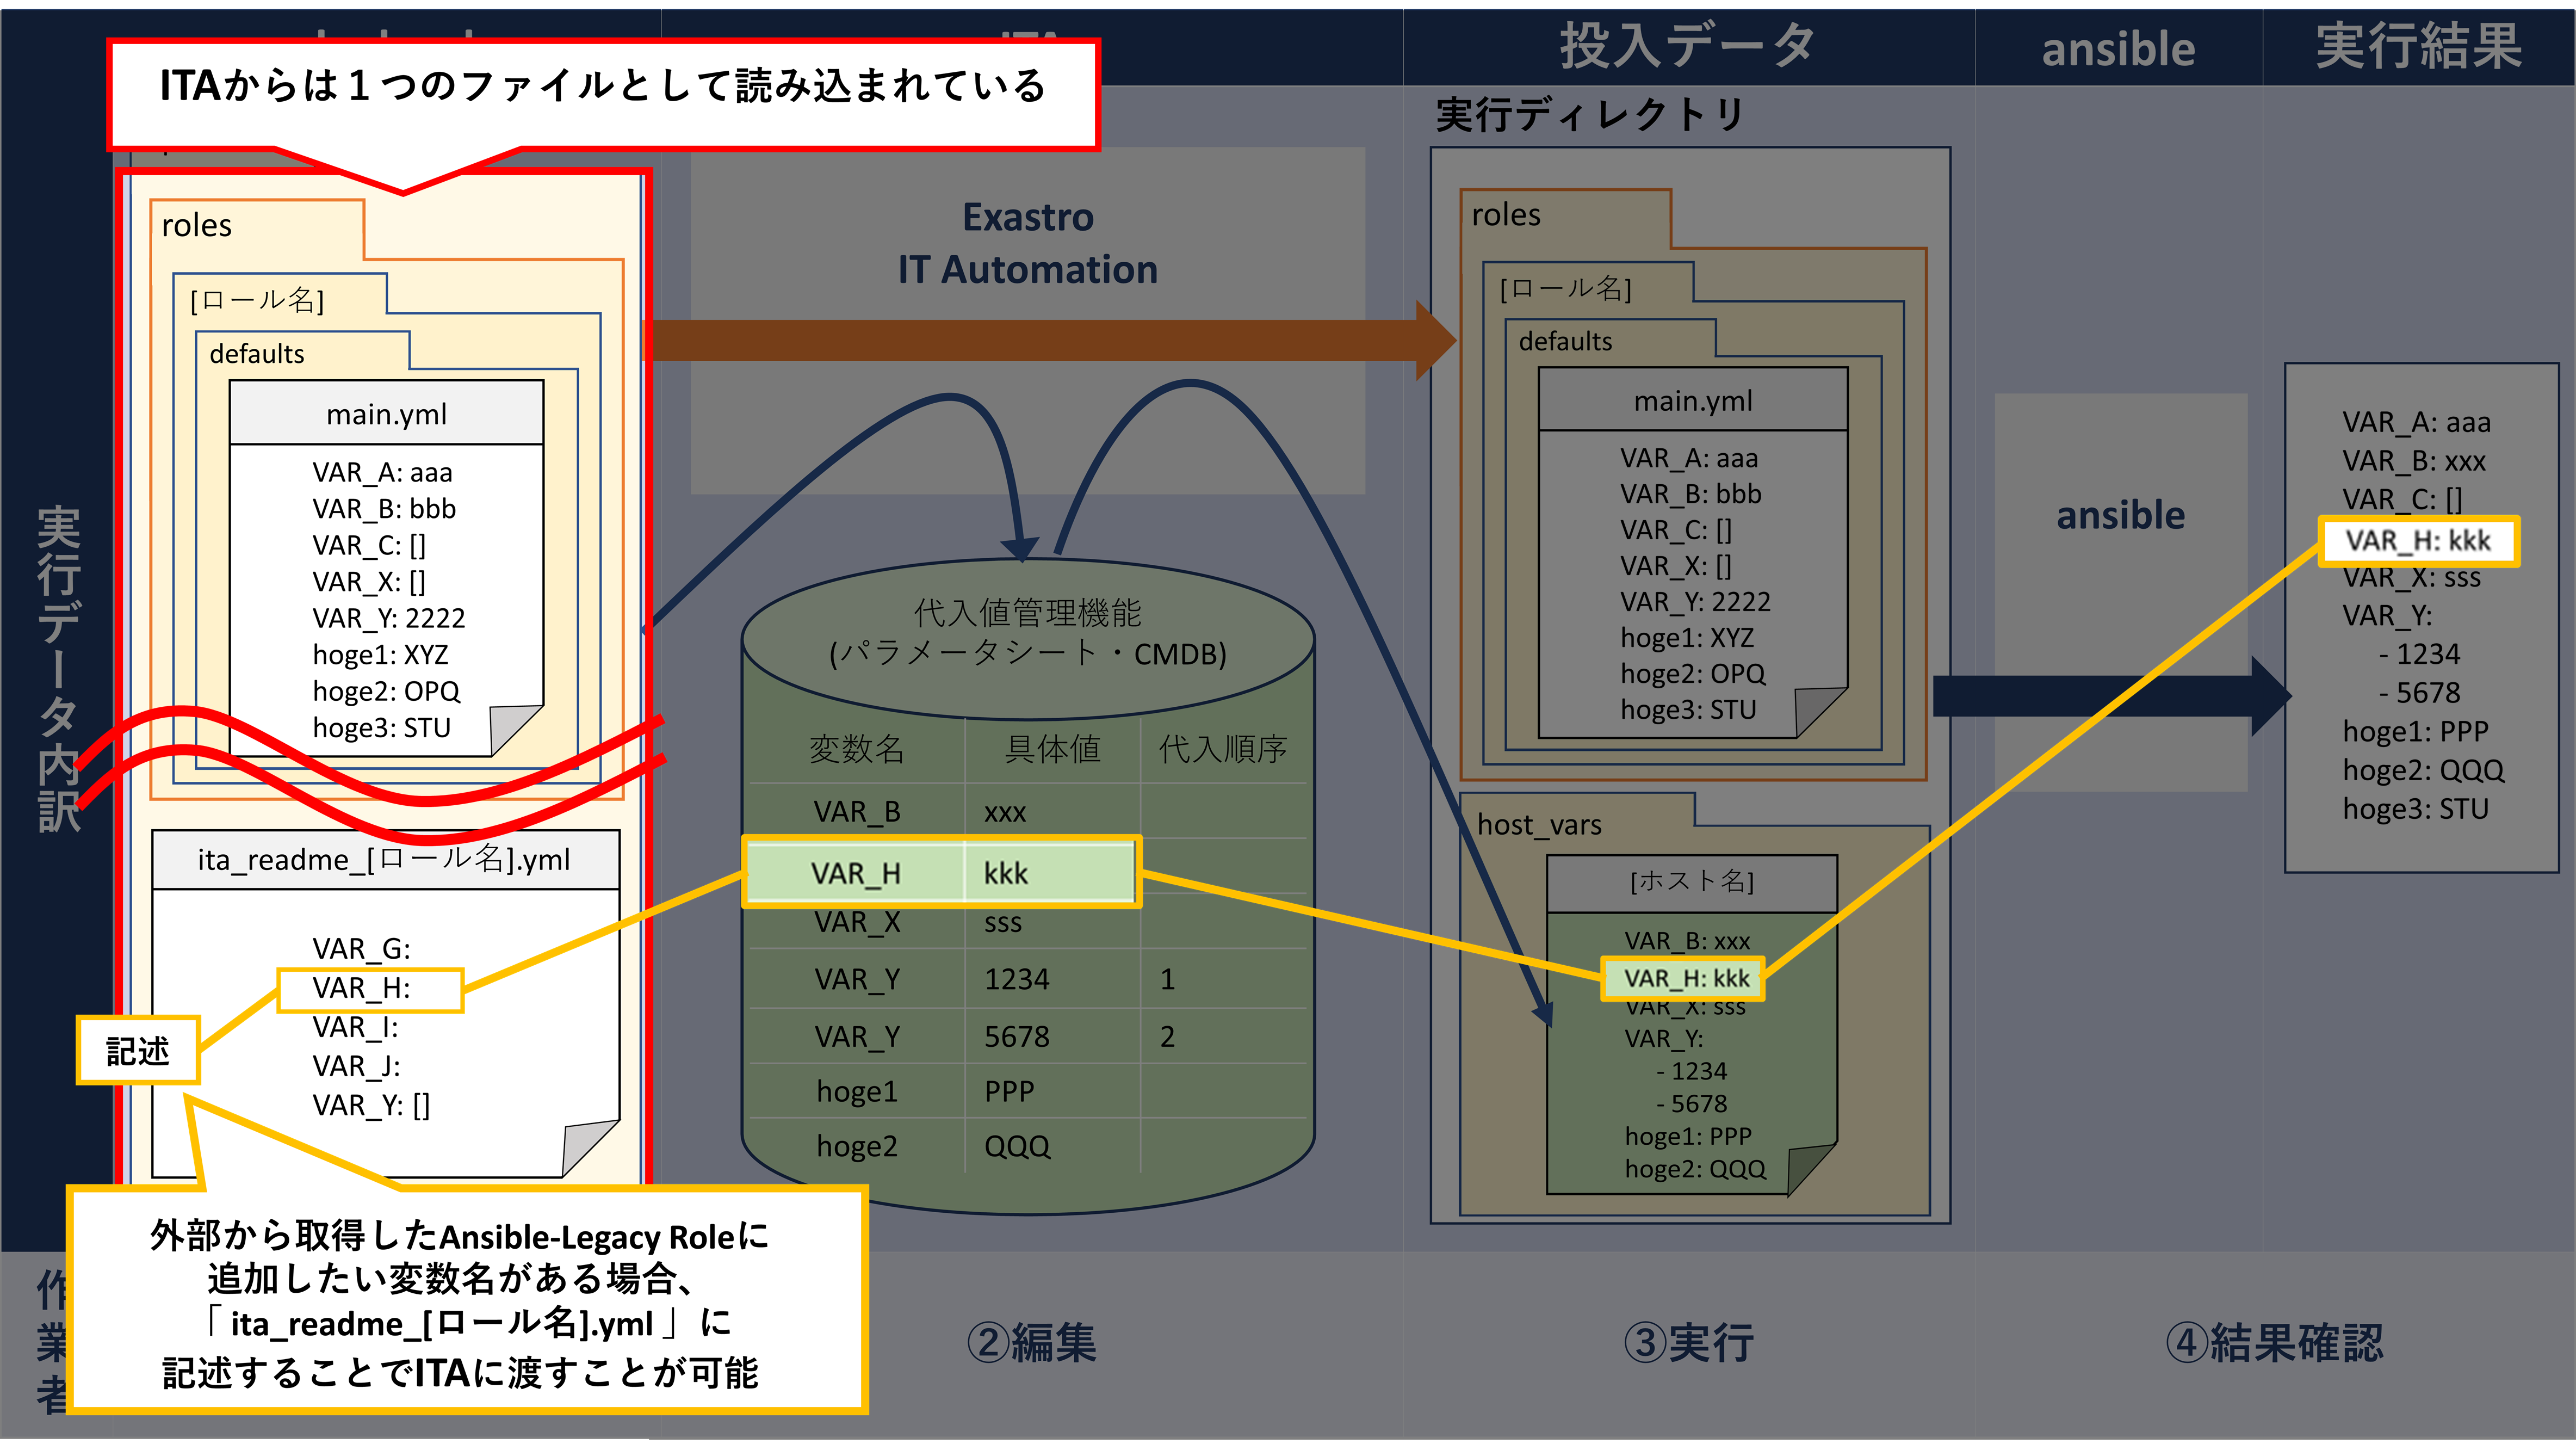The image size is (2576, 1450).
Task: Click the 実行結果 column header
Action: coord(2419,46)
